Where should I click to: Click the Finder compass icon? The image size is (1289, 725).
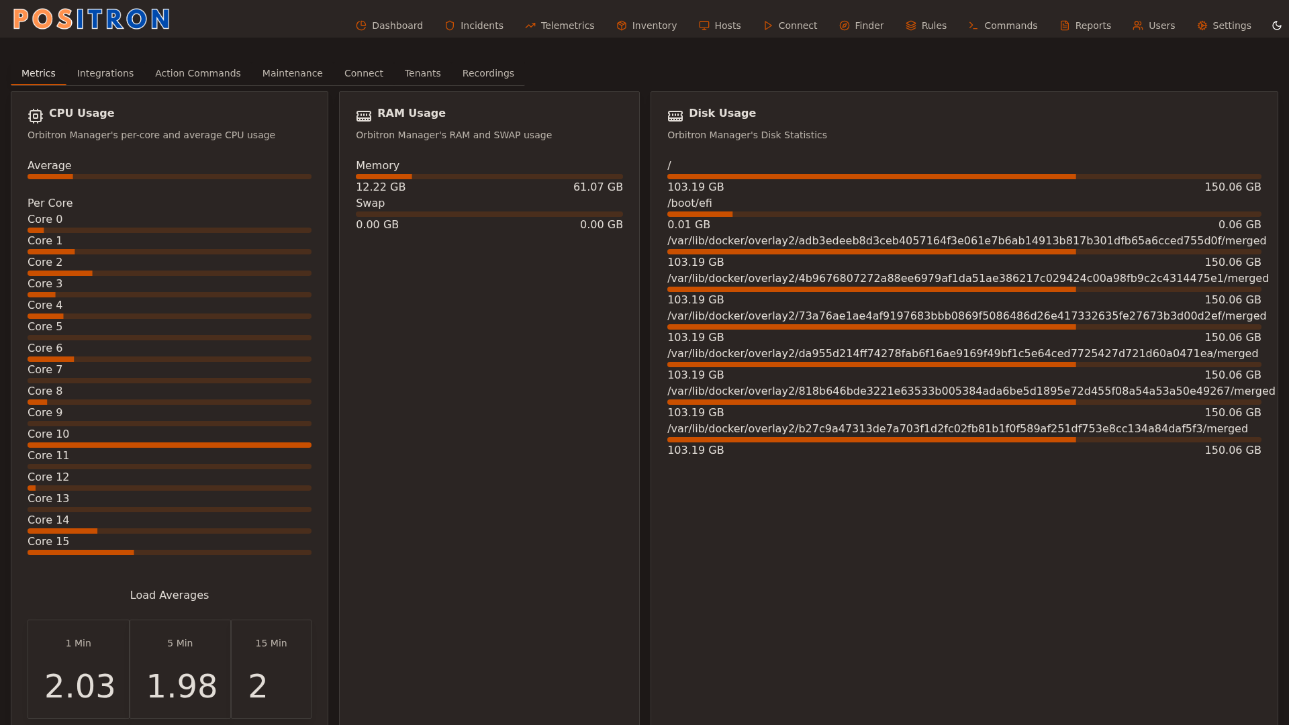click(845, 26)
